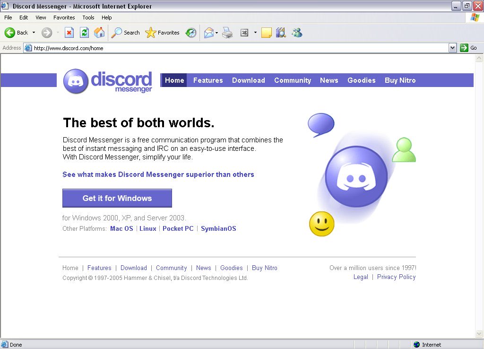The image size is (484, 349).
Task: Open the News nav tab
Action: tap(329, 80)
